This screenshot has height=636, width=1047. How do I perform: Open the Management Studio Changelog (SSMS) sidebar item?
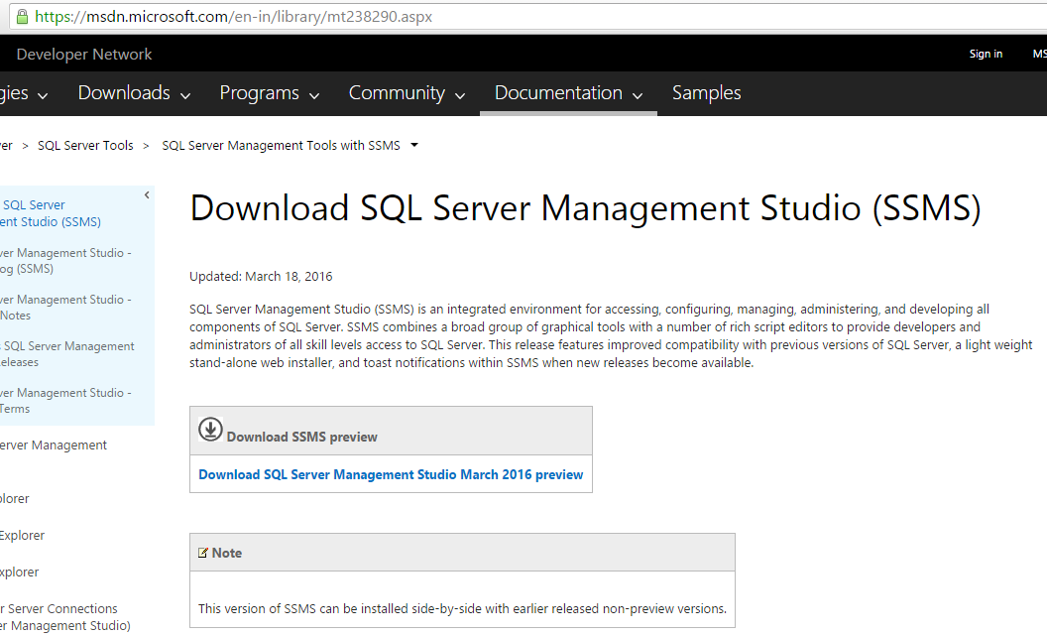[x=65, y=261]
